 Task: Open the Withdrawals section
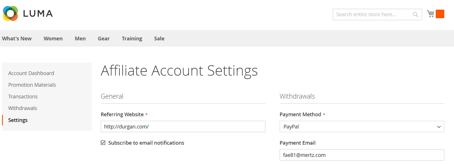point(23,108)
